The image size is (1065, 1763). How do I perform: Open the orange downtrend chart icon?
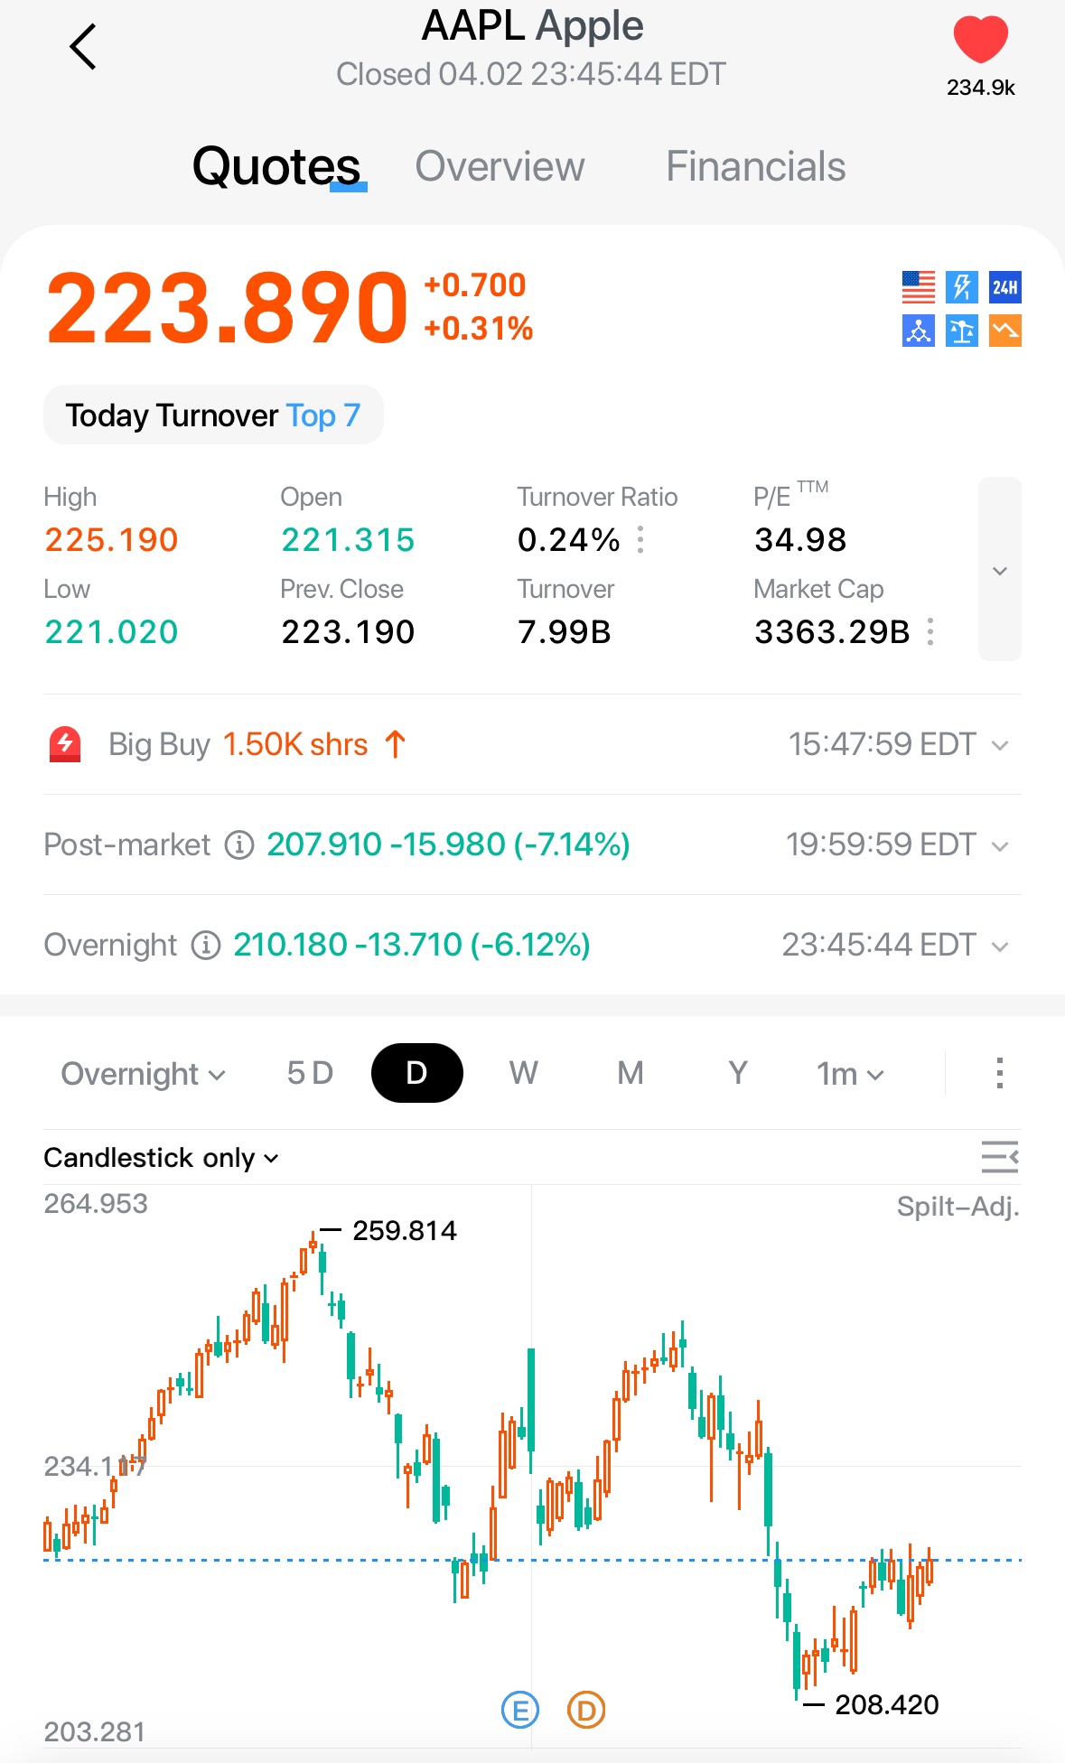(1004, 331)
